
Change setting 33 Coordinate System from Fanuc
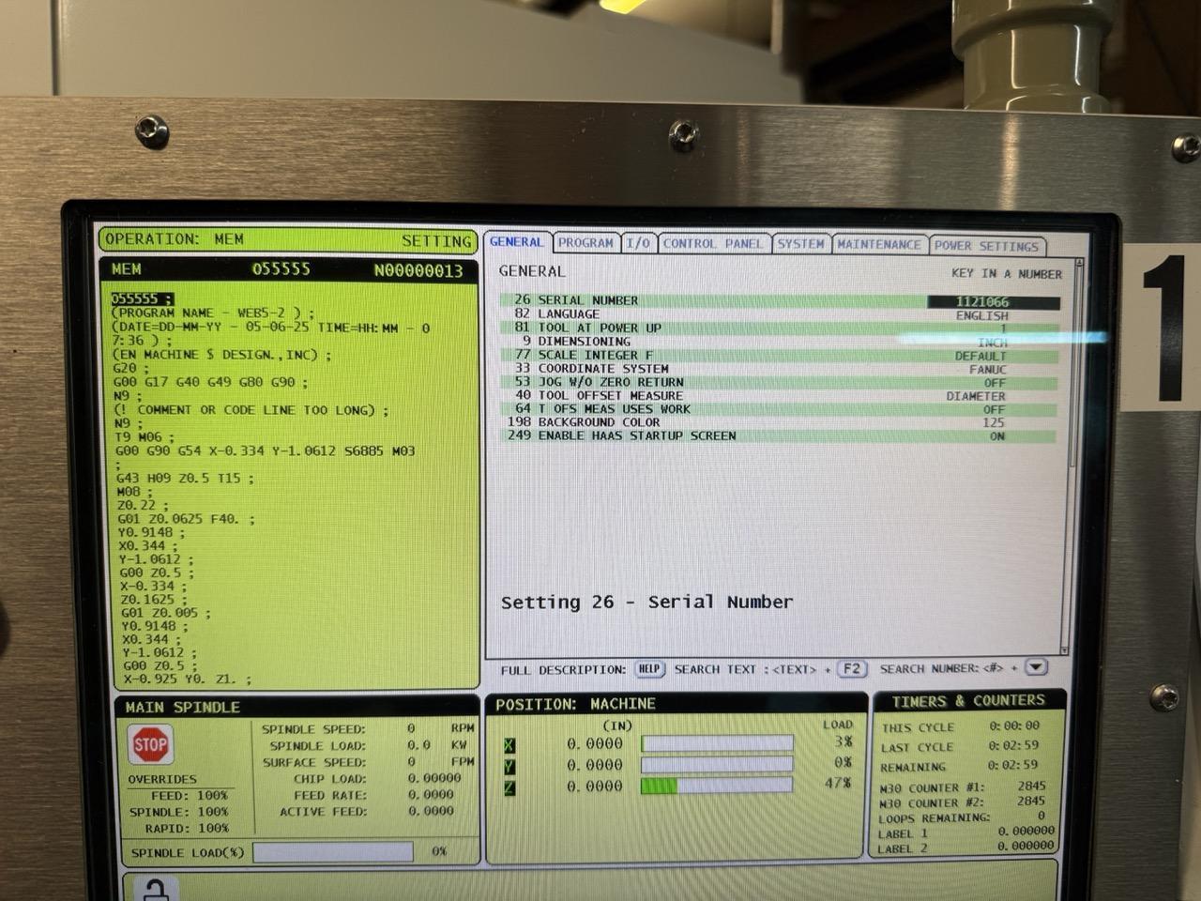point(987,370)
